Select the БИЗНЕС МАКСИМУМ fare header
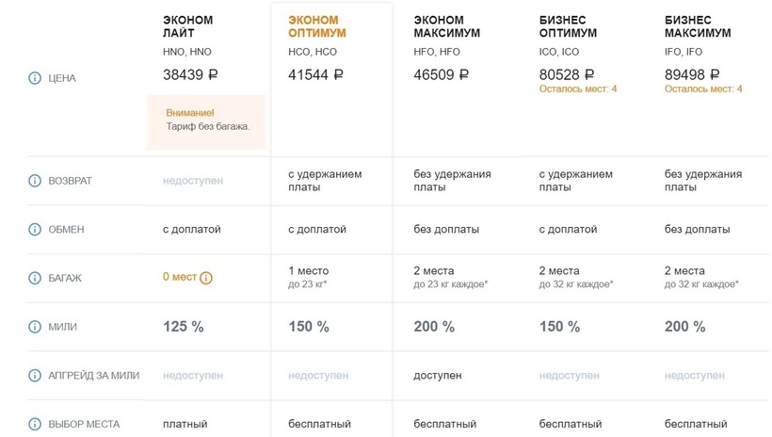This screenshot has height=437, width=772. [698, 26]
